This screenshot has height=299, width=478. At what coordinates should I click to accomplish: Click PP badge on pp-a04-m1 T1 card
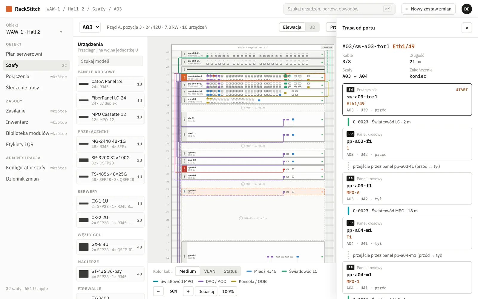(350, 223)
